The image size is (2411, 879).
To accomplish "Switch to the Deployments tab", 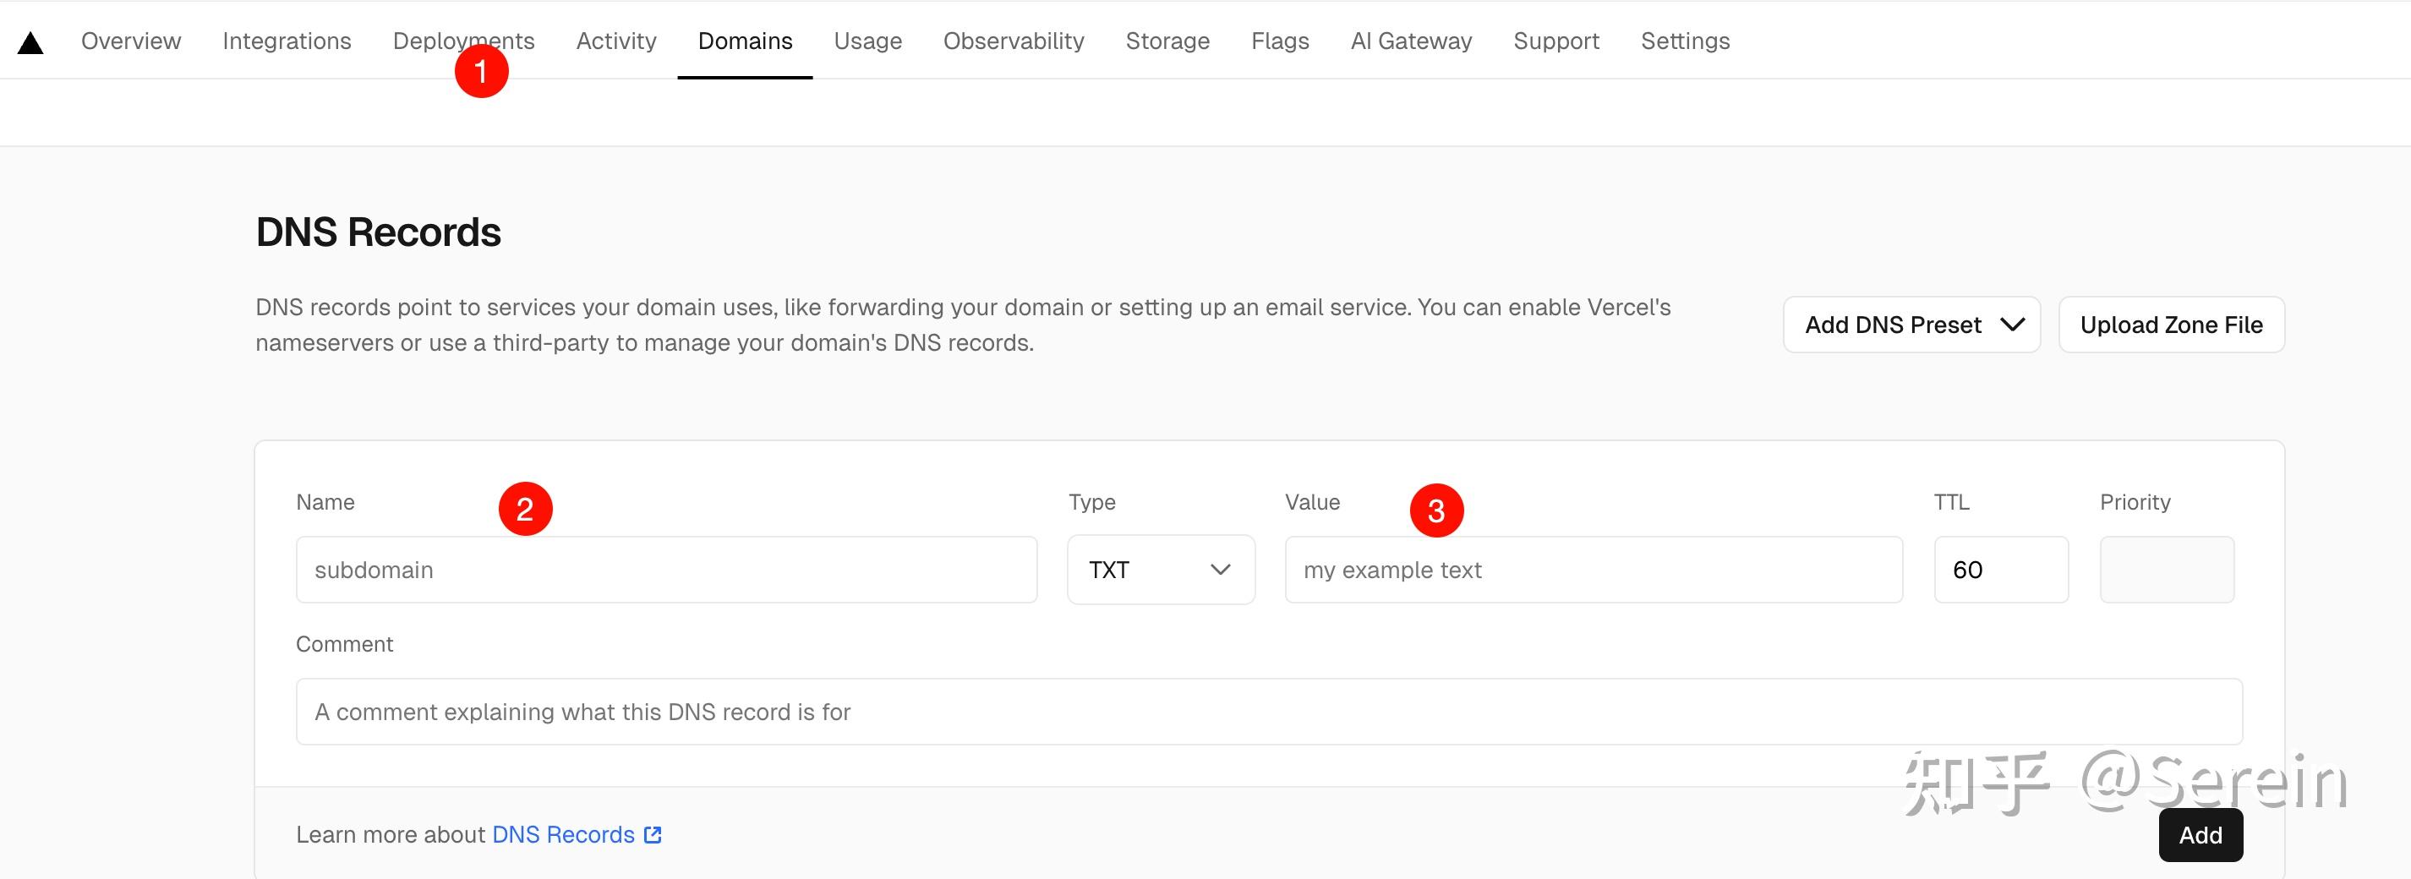I will [464, 41].
